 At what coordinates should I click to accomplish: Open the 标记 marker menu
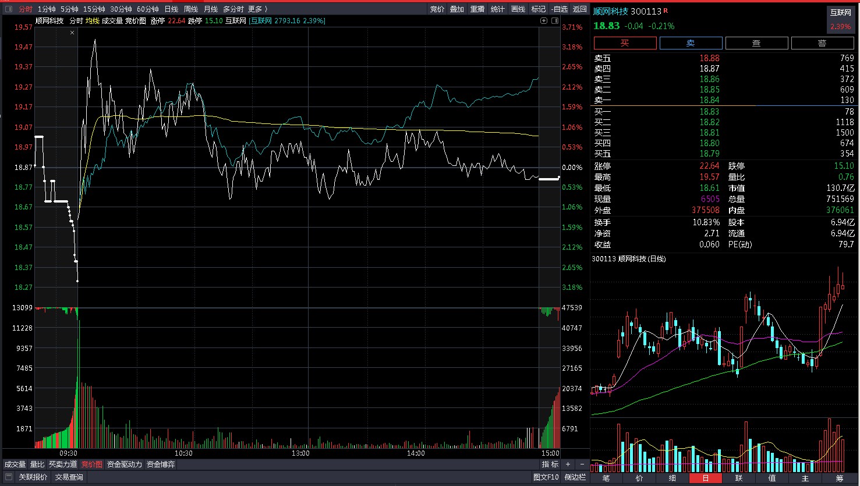pyautogui.click(x=539, y=9)
